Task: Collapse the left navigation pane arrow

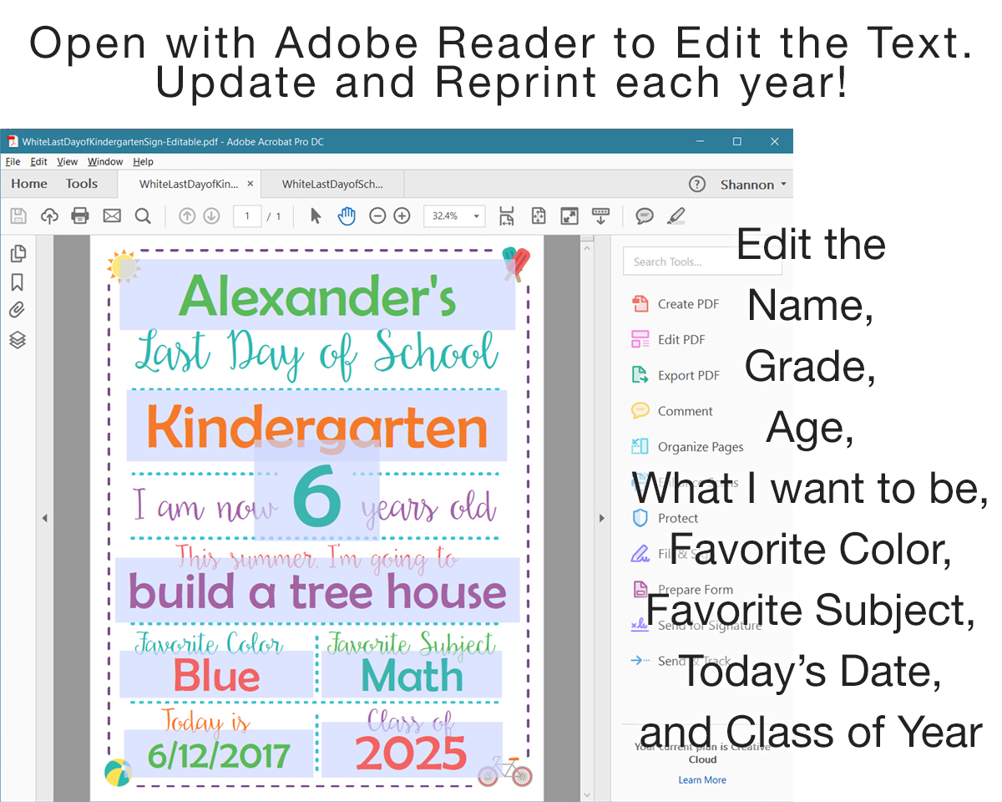Action: 45,518
